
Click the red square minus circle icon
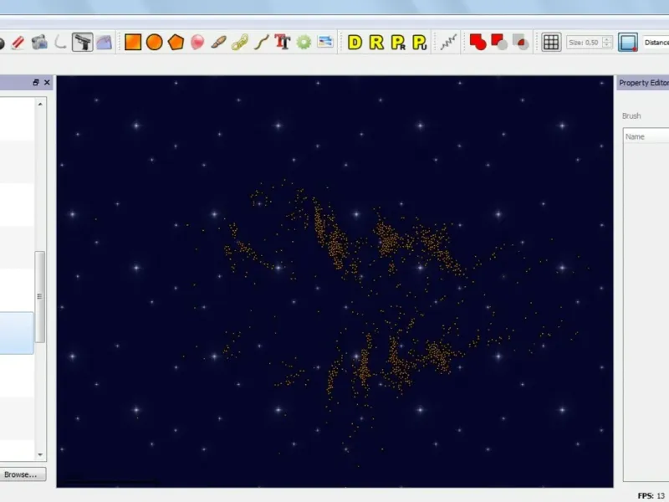(499, 43)
